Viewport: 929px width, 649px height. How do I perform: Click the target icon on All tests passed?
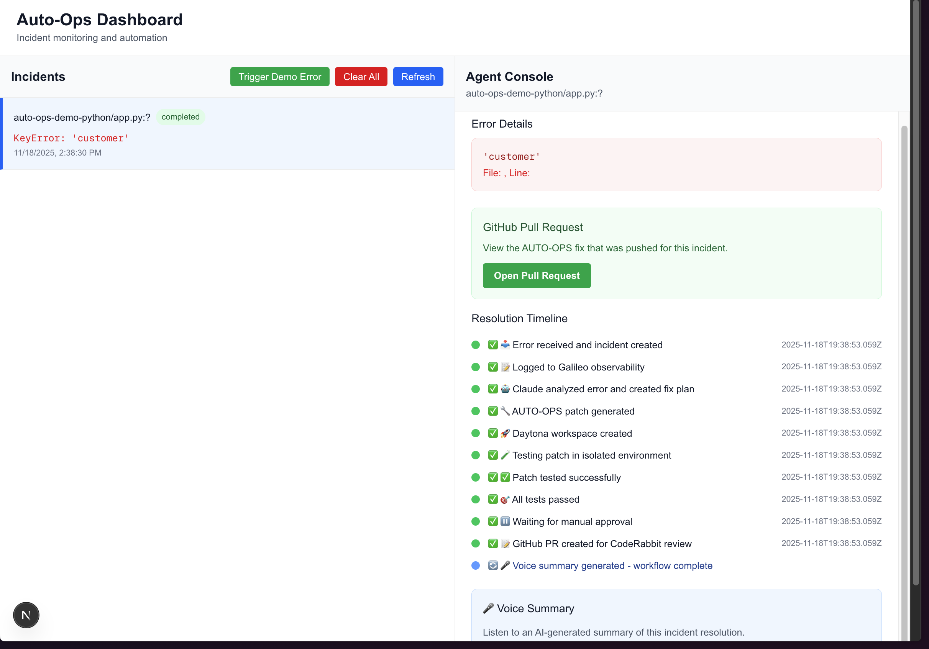point(505,499)
